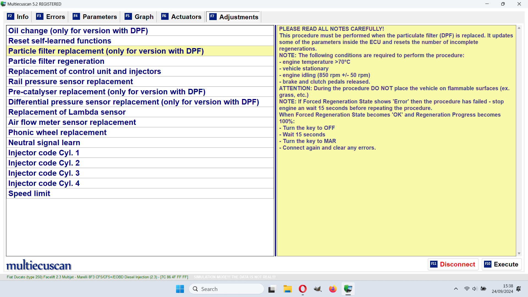This screenshot has width=528, height=297.
Task: Show hidden system tray icons chevron
Action: click(456, 289)
